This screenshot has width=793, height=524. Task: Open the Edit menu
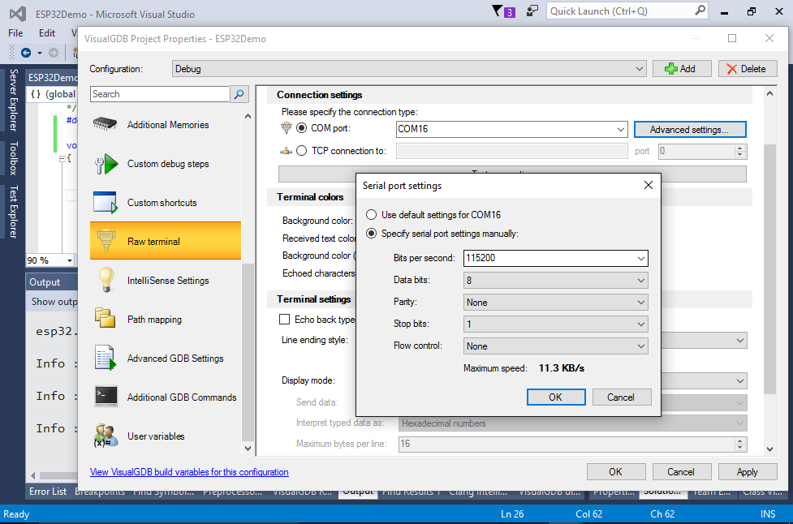47,32
